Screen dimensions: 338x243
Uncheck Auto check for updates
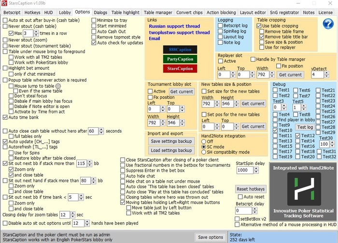tap(94, 43)
